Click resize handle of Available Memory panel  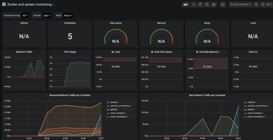click(x=228, y=90)
